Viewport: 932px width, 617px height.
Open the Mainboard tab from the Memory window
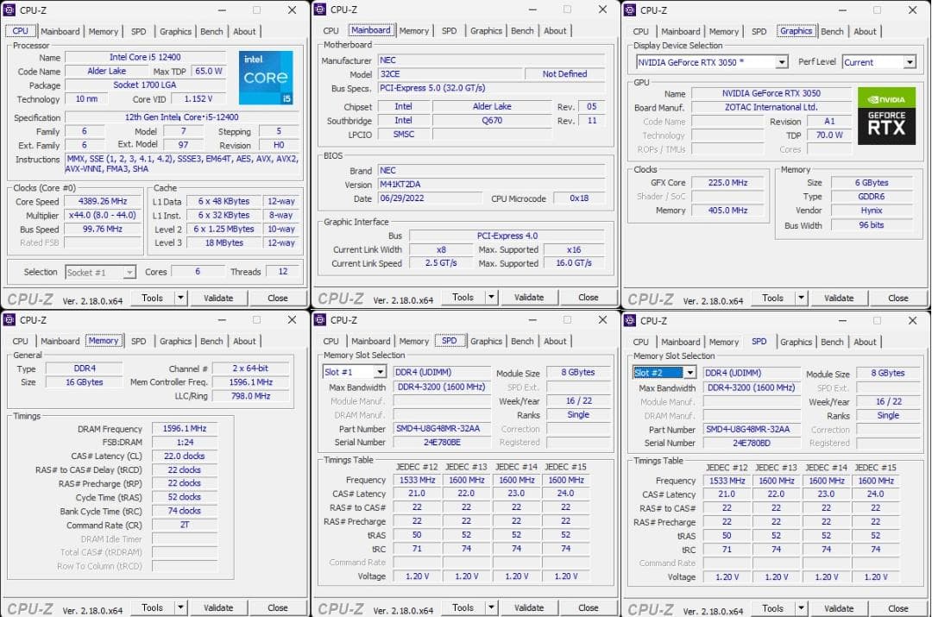coord(60,341)
